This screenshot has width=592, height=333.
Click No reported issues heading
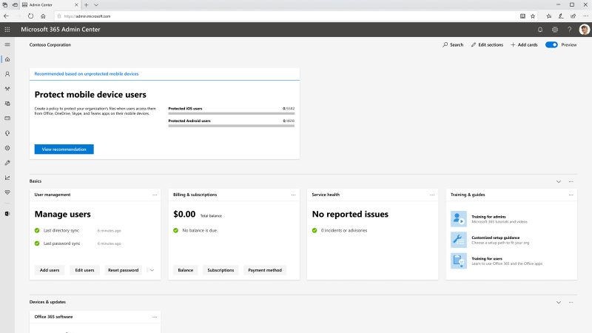coord(350,214)
